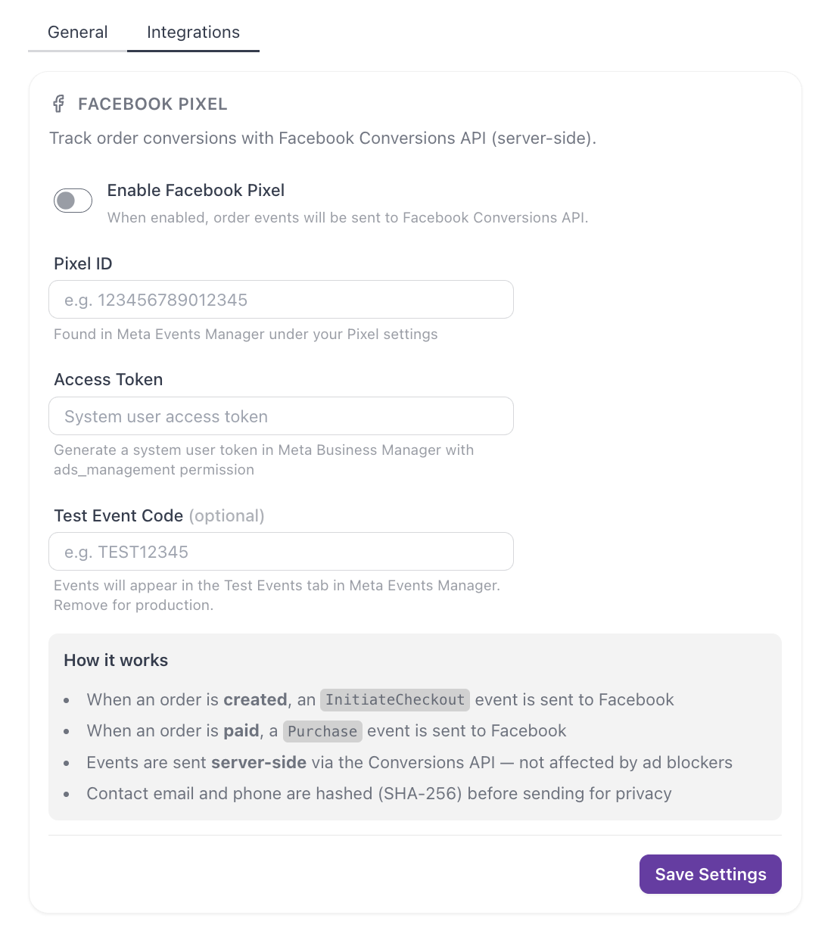Click the Meta Events Manager hint text

coord(246,335)
